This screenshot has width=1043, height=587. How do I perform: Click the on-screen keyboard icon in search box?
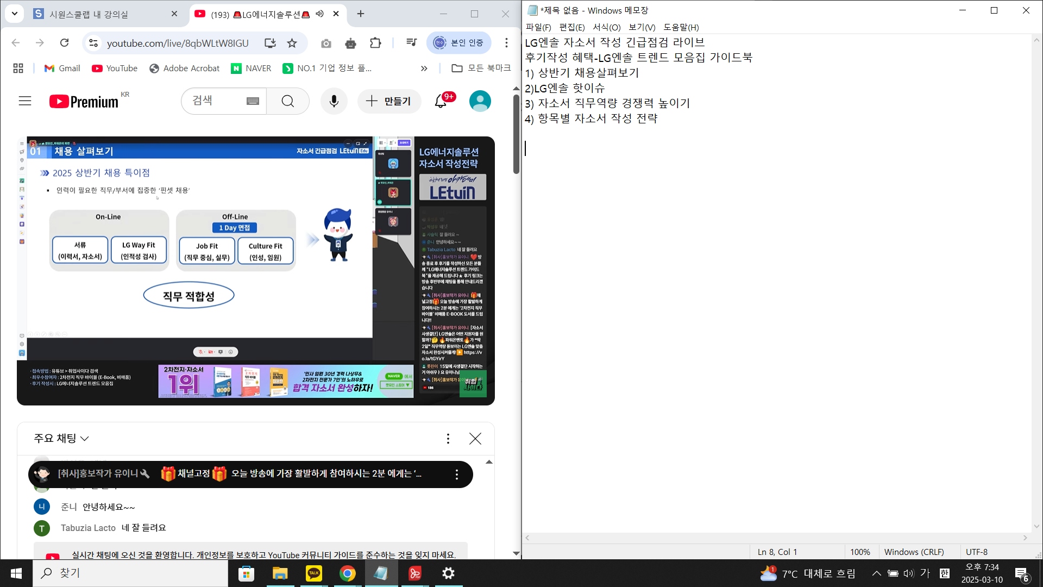point(253,101)
